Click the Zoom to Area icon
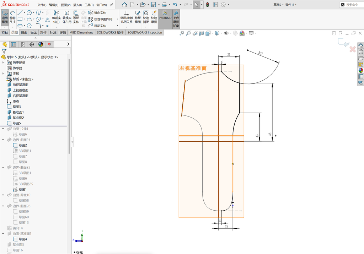This screenshot has width=364, height=254. [188, 33]
